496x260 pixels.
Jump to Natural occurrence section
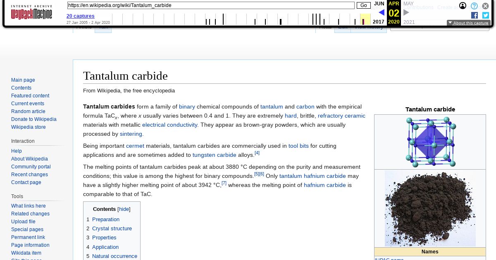point(114,256)
